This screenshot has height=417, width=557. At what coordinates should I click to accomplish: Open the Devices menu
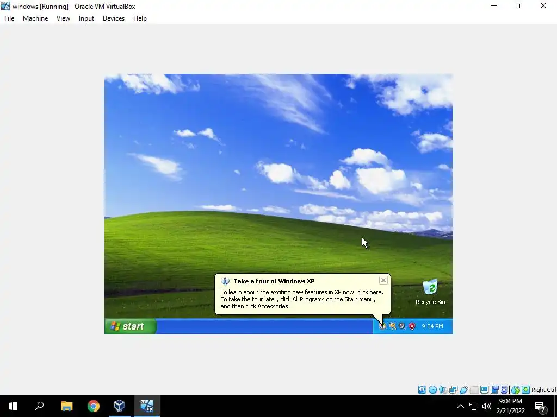tap(114, 18)
